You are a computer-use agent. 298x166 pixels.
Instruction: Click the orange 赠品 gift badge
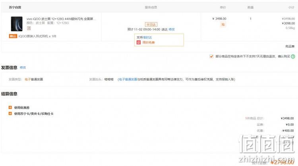point(13,36)
